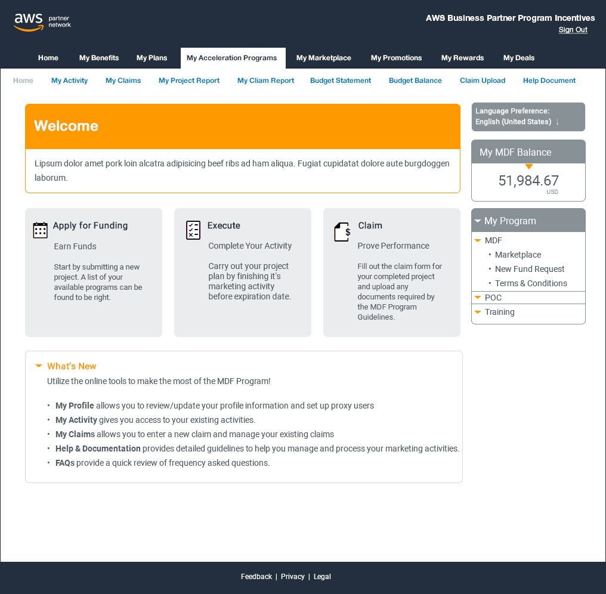The height and width of the screenshot is (594, 606).
Task: Click the Apply for Funding calendar icon
Action: pos(40,230)
